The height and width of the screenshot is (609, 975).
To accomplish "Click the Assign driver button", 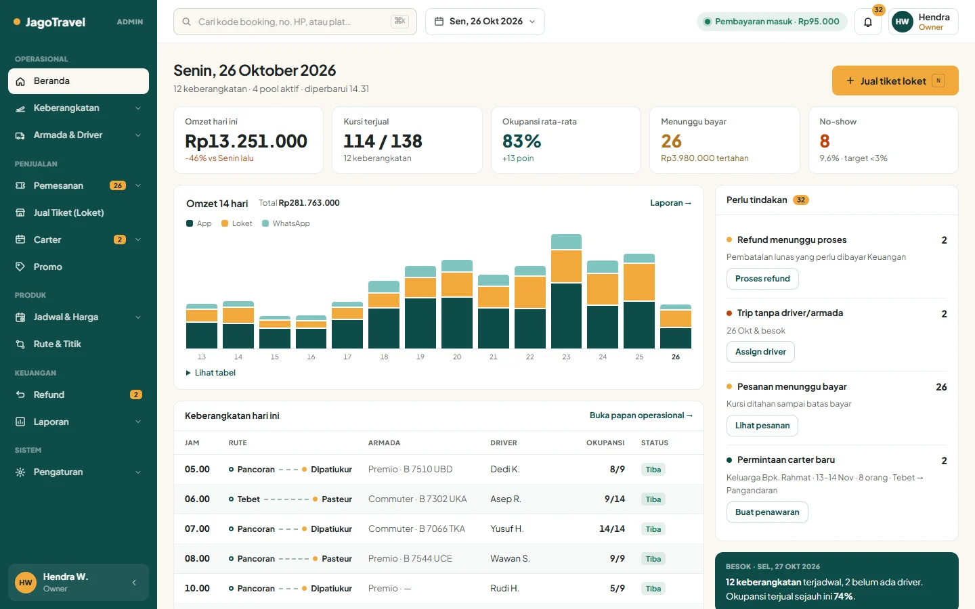I will pos(760,352).
